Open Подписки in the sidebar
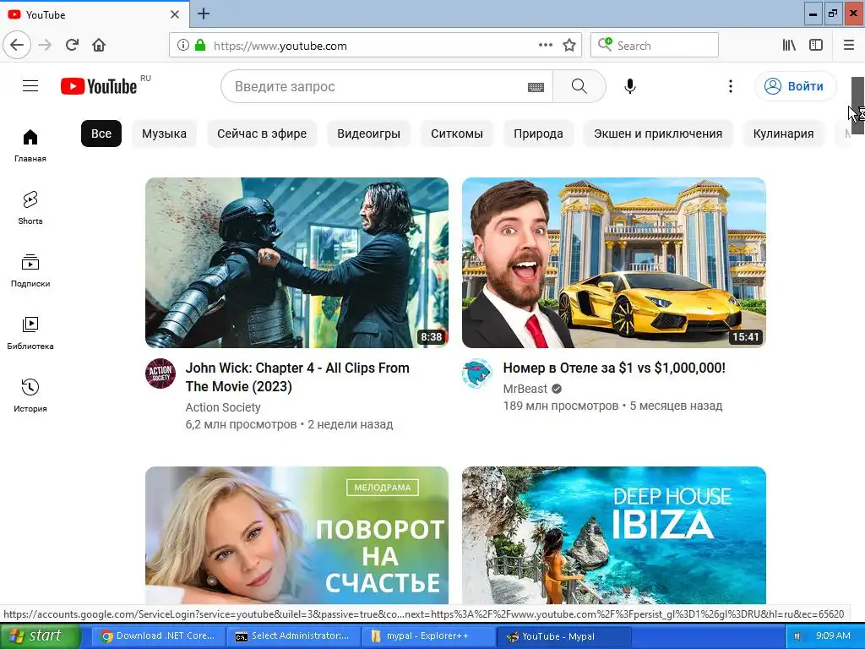The width and height of the screenshot is (865, 649). [30, 271]
